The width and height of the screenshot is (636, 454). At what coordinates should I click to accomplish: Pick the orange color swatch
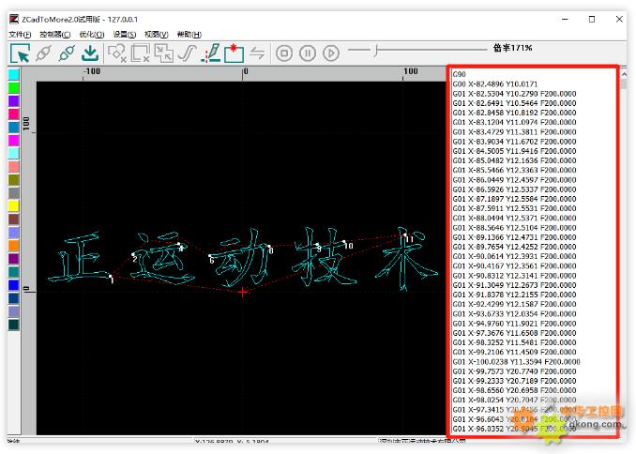[x=14, y=245]
